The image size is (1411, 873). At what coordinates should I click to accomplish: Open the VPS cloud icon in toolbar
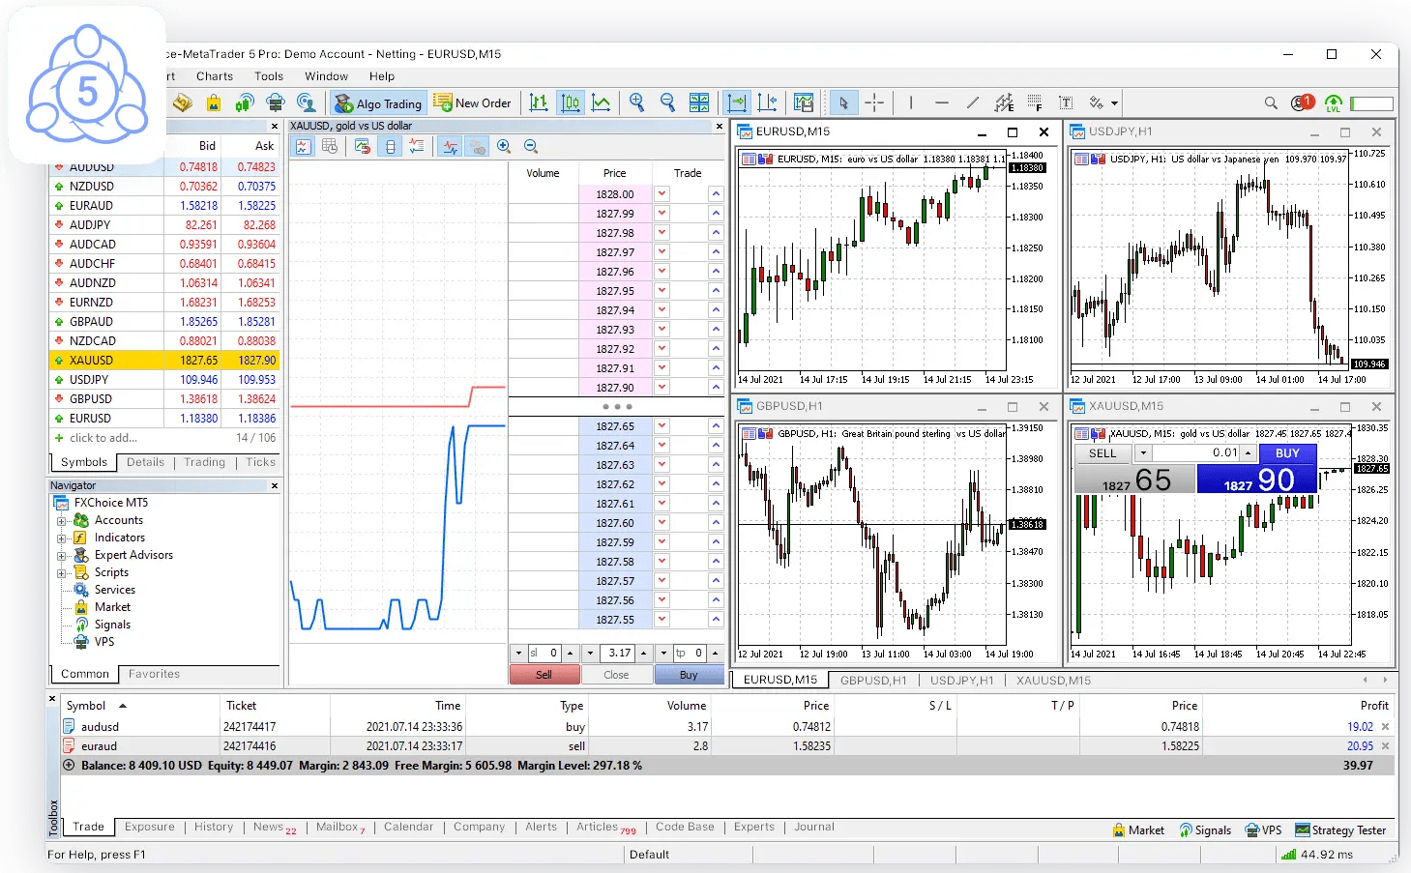[276, 102]
